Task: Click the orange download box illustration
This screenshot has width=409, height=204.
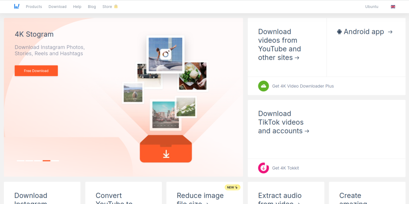Action: click(x=166, y=149)
